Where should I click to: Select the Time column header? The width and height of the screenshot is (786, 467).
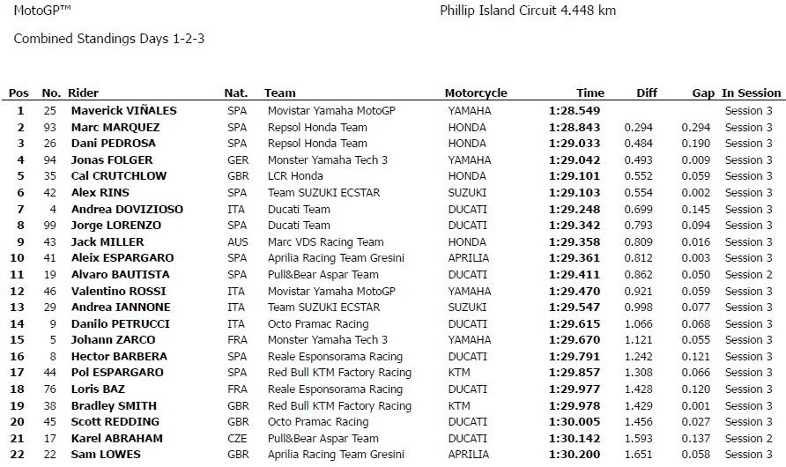point(590,93)
